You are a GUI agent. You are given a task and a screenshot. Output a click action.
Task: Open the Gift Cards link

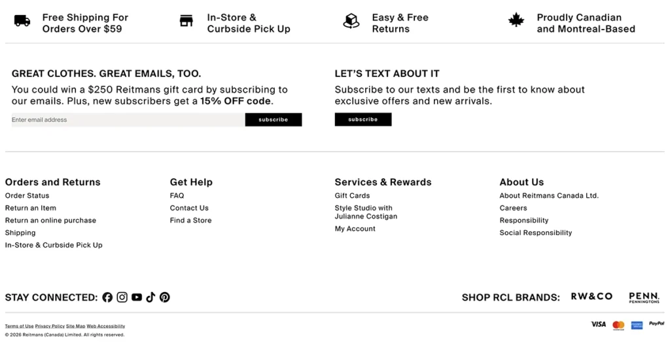[x=352, y=195]
